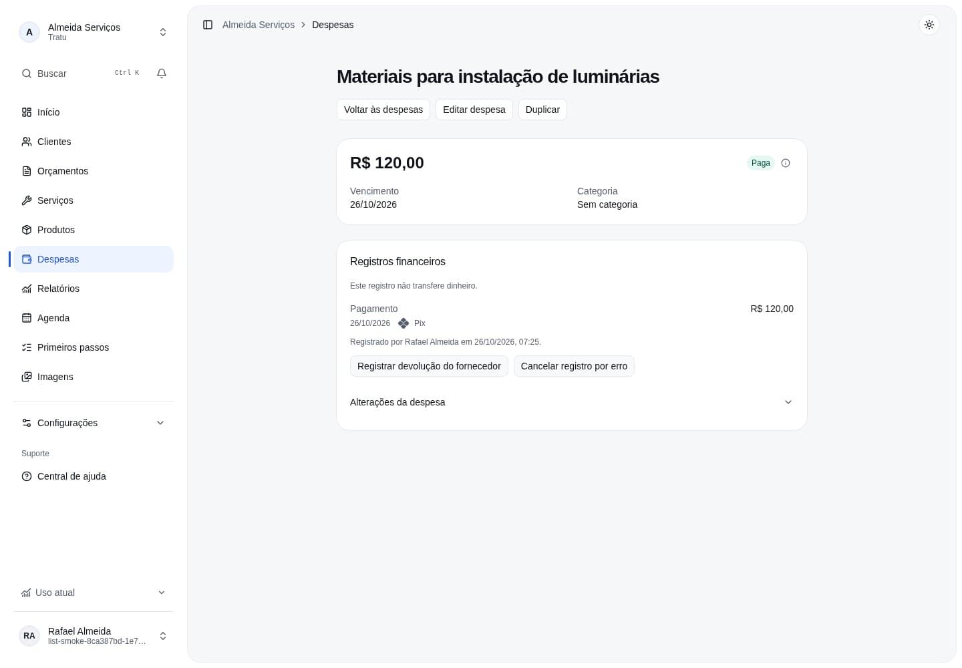This screenshot has width=962, height=668.
Task: Duplicate this expense with Duplicar
Action: click(542, 110)
